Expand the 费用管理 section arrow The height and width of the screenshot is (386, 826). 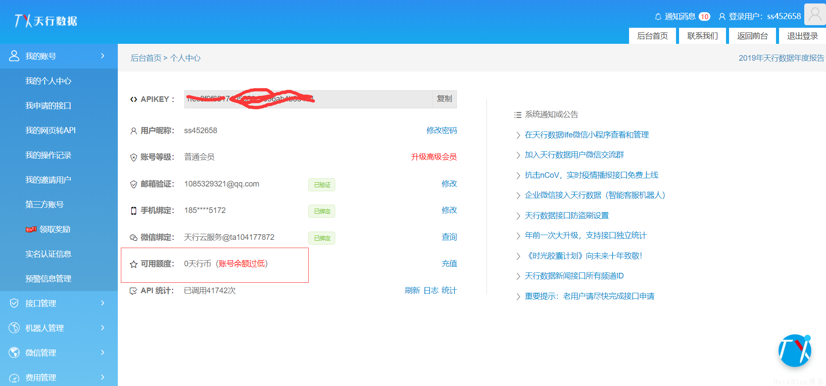click(x=103, y=377)
